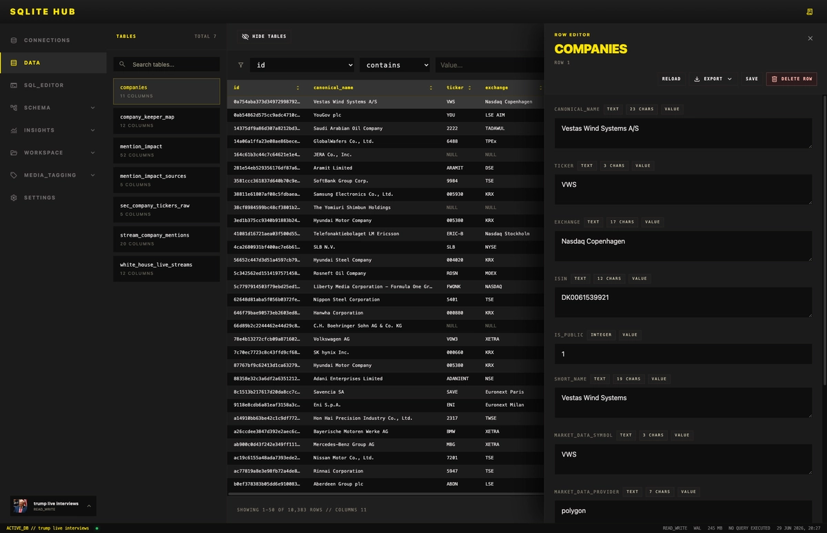
Task: Select the Workspace folder icon
Action: pos(14,152)
